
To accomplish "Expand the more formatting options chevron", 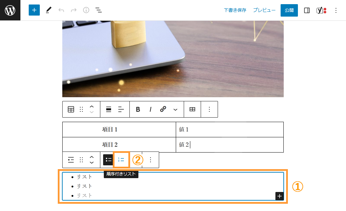I will click(x=175, y=109).
